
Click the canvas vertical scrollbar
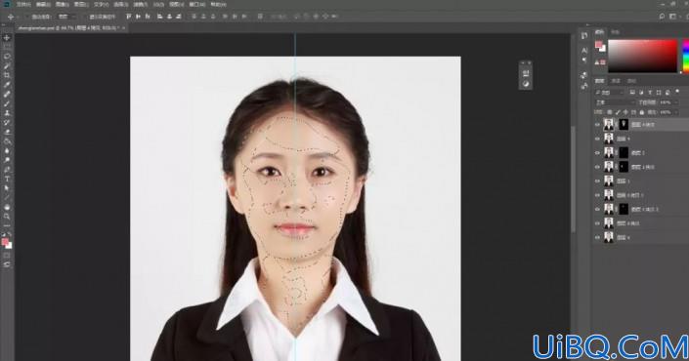pyautogui.click(x=573, y=179)
